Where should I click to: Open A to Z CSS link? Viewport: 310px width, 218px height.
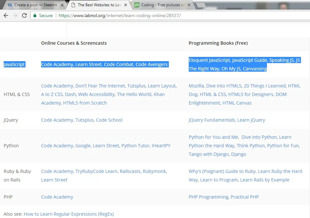[x=52, y=94]
